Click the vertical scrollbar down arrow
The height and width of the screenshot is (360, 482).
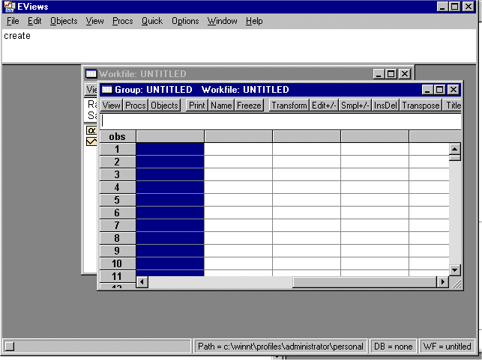point(454,269)
